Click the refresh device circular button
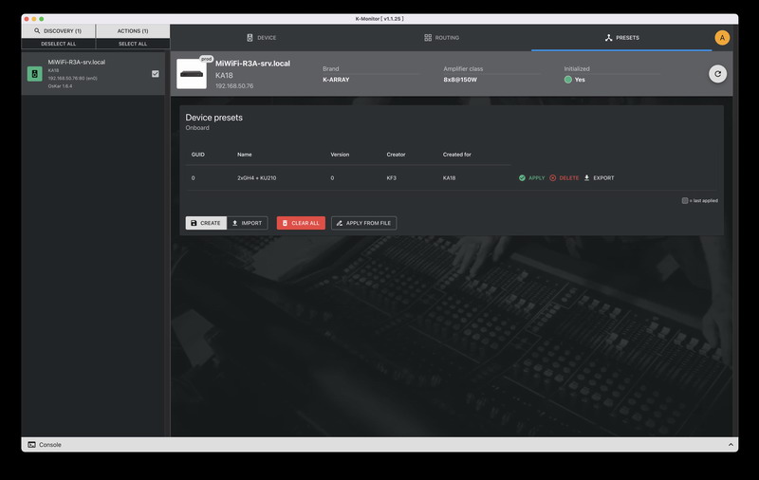 (x=717, y=74)
